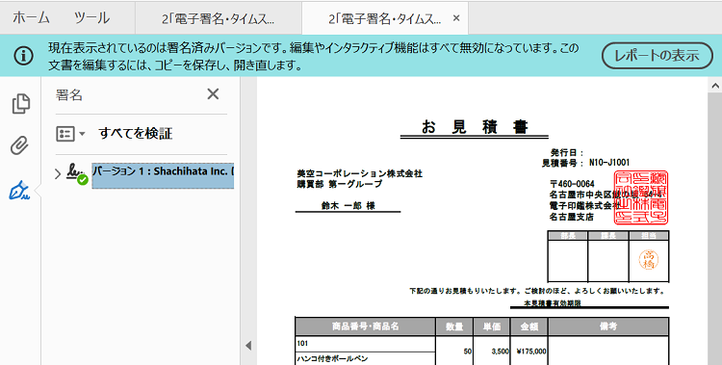Expand the バージョン 1 signature entry
The width and height of the screenshot is (722, 365).
coord(58,174)
